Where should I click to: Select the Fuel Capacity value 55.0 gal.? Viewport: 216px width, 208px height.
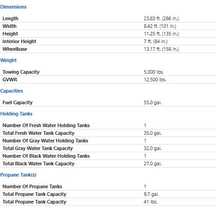click(x=153, y=102)
